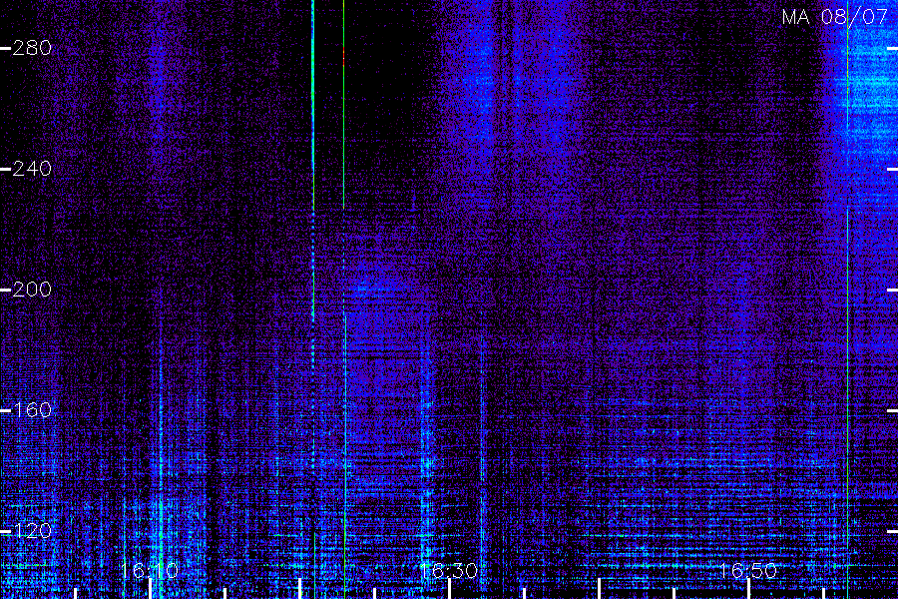Click the 16:10 time axis label
Image resolution: width=898 pixels, height=599 pixels.
click(x=150, y=571)
